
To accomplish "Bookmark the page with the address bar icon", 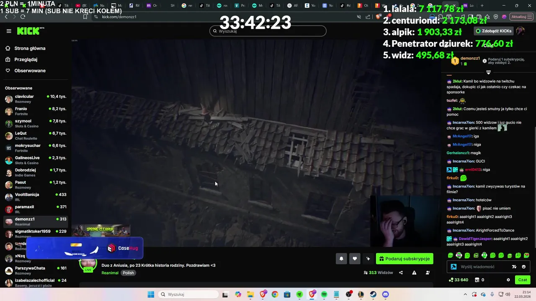I will click(x=85, y=17).
